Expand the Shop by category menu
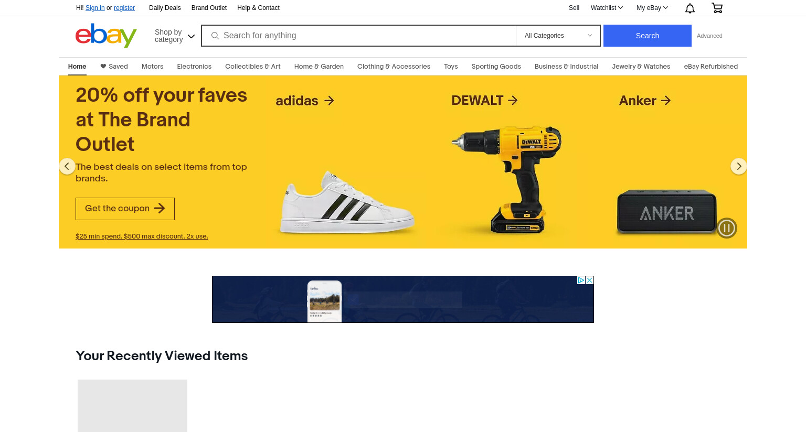 (x=175, y=36)
